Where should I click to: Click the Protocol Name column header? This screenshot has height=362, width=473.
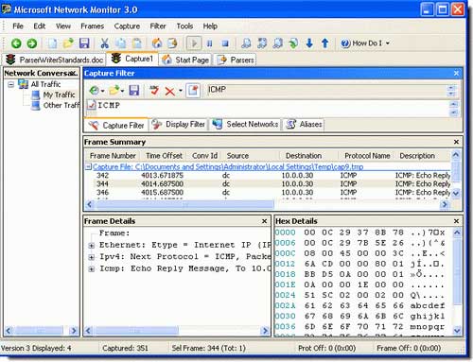(x=367, y=156)
